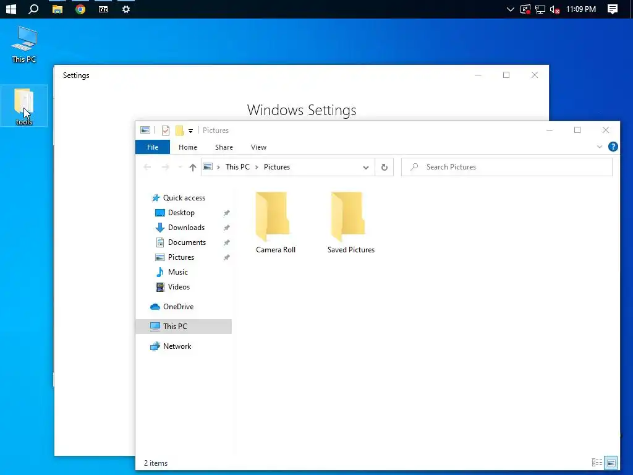Click the network status tray icon
This screenshot has width=633, height=475.
540,9
